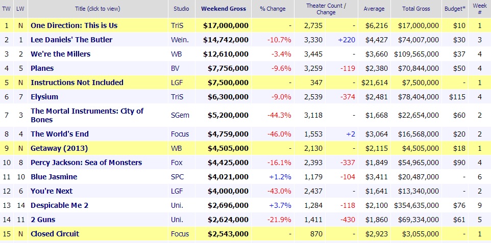Click the 2 Guns title

click(43, 220)
